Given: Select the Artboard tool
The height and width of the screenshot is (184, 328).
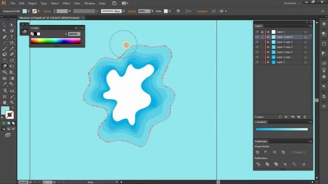Looking at the screenshot, I should [5, 97].
